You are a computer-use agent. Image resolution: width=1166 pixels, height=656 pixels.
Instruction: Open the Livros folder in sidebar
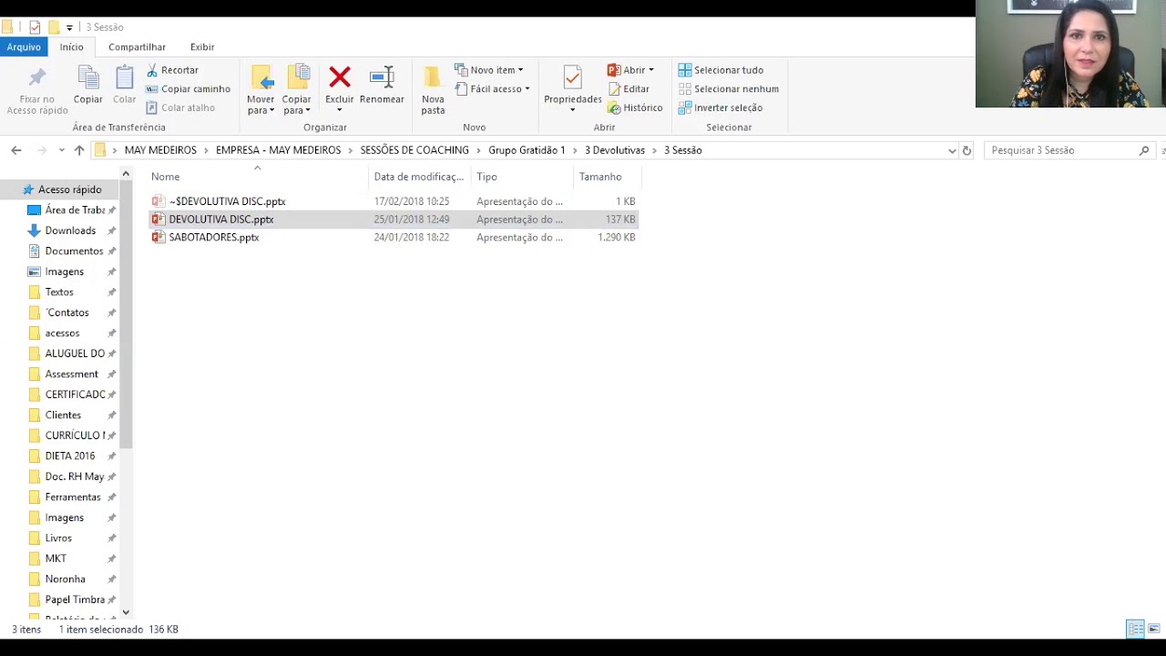click(50, 538)
